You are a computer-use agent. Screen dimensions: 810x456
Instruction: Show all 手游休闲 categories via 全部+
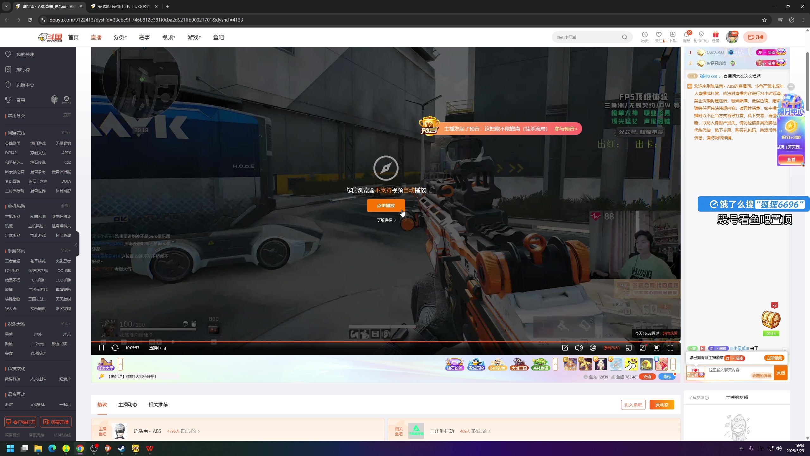point(65,250)
